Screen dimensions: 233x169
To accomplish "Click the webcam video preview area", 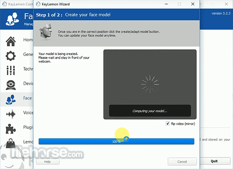I will tap(150, 84).
